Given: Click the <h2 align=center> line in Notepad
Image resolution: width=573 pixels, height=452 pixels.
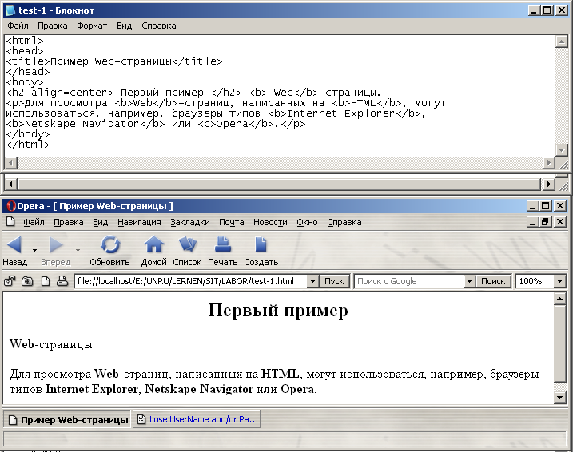Looking at the screenshot, I should tap(193, 93).
